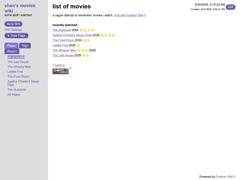Open The Illusionist link in movie list
The height and width of the screenshot is (180, 240).
(61, 30)
